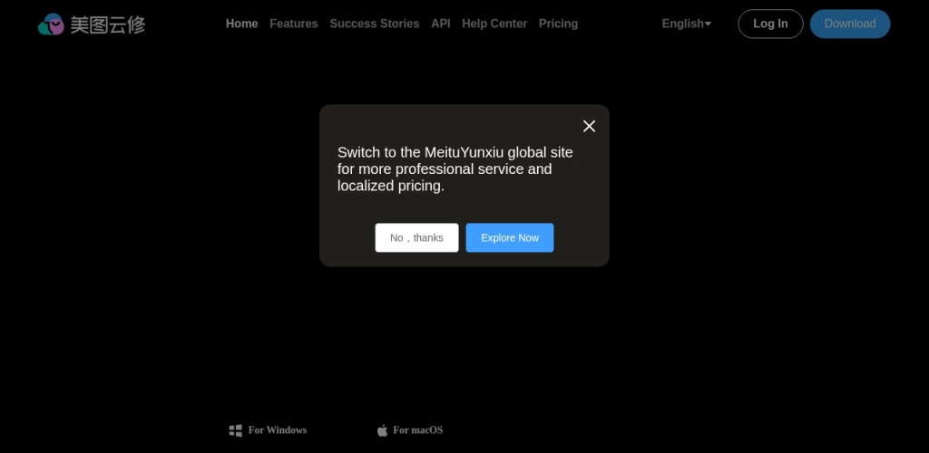Open the English language selector

point(682,24)
